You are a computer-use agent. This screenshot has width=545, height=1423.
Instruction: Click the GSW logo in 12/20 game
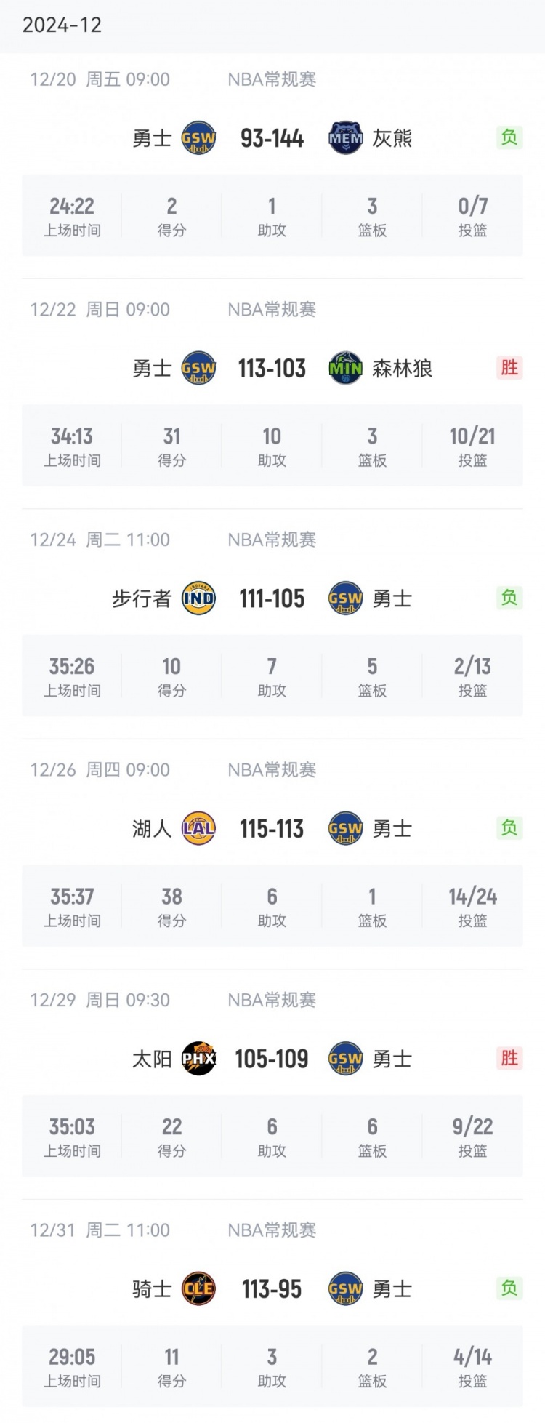(198, 138)
